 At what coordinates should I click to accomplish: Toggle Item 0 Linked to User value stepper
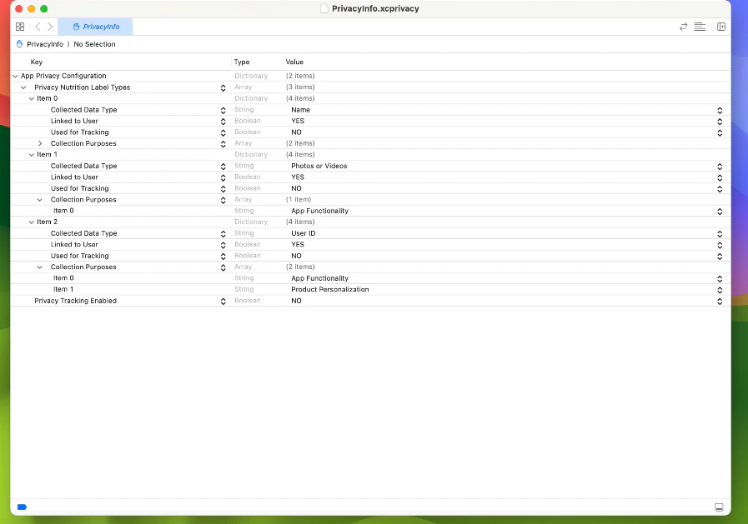click(720, 122)
